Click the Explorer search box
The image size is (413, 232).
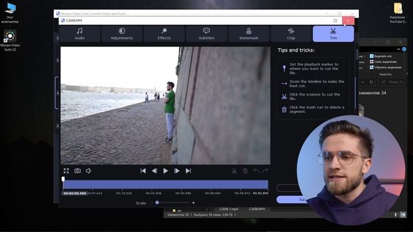pos(392,82)
